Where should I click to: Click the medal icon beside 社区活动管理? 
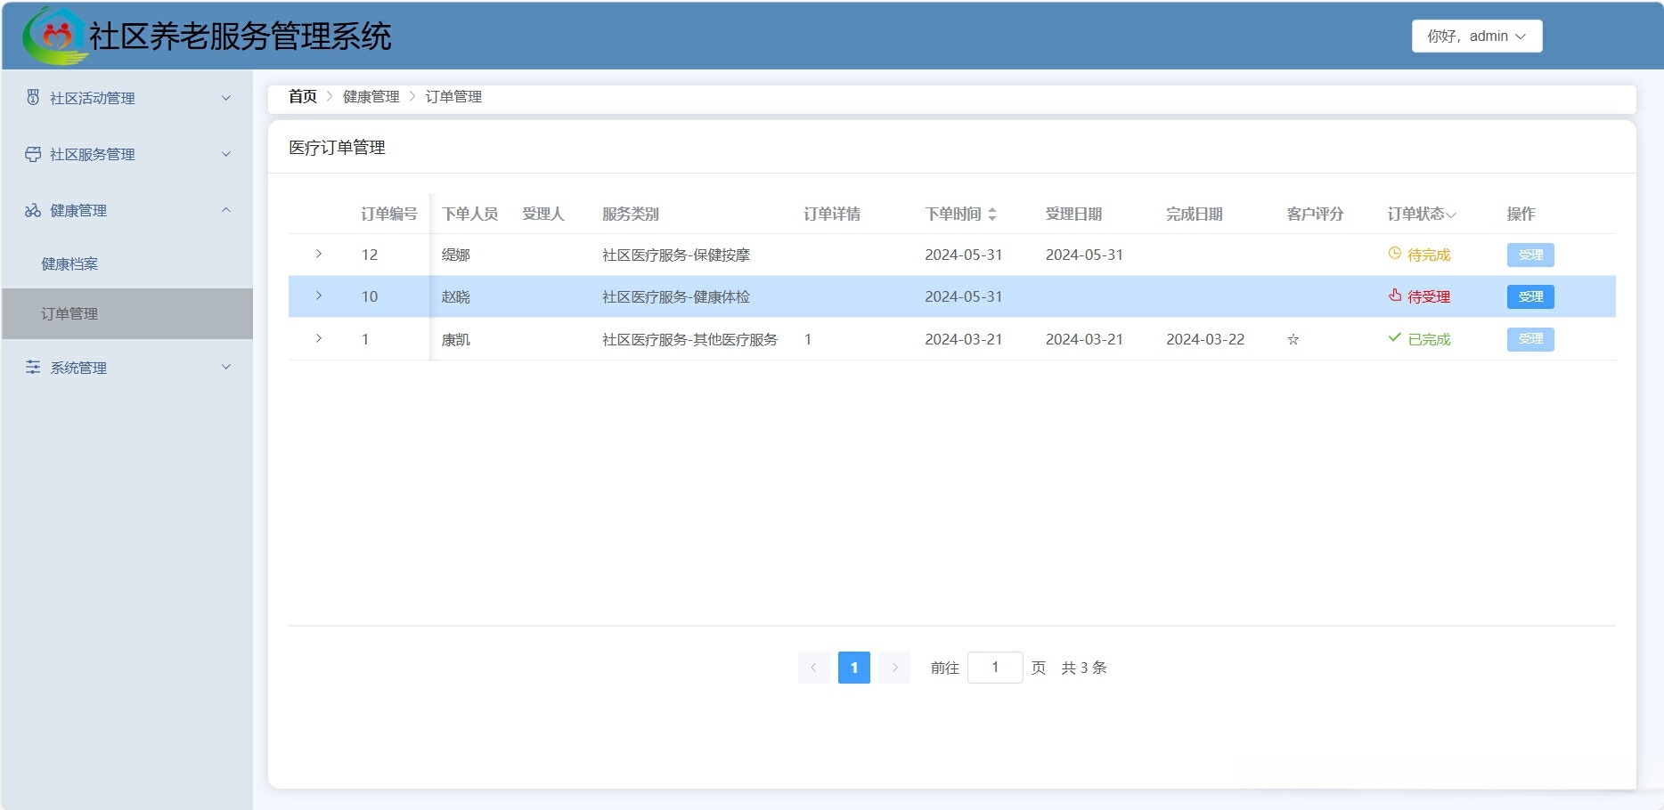pos(33,97)
